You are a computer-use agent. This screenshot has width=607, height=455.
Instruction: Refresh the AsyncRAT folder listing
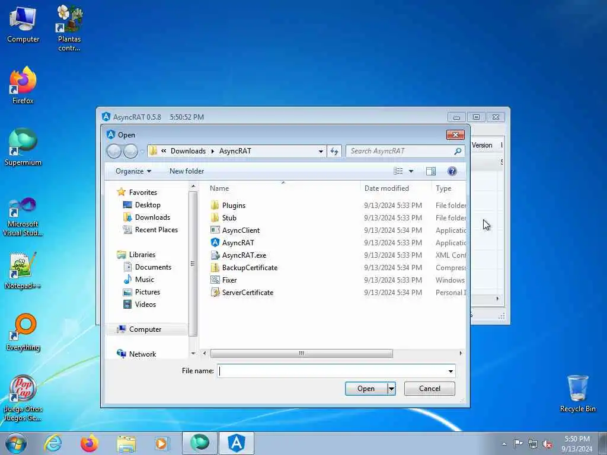pyautogui.click(x=334, y=151)
